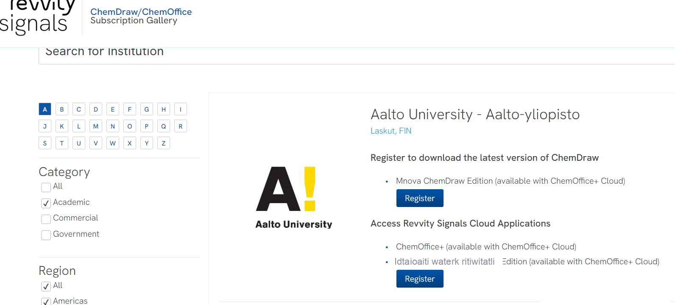Viewport: 675px width, 305px height.
Task: Enable the Commercial category checkbox
Action: tap(46, 219)
